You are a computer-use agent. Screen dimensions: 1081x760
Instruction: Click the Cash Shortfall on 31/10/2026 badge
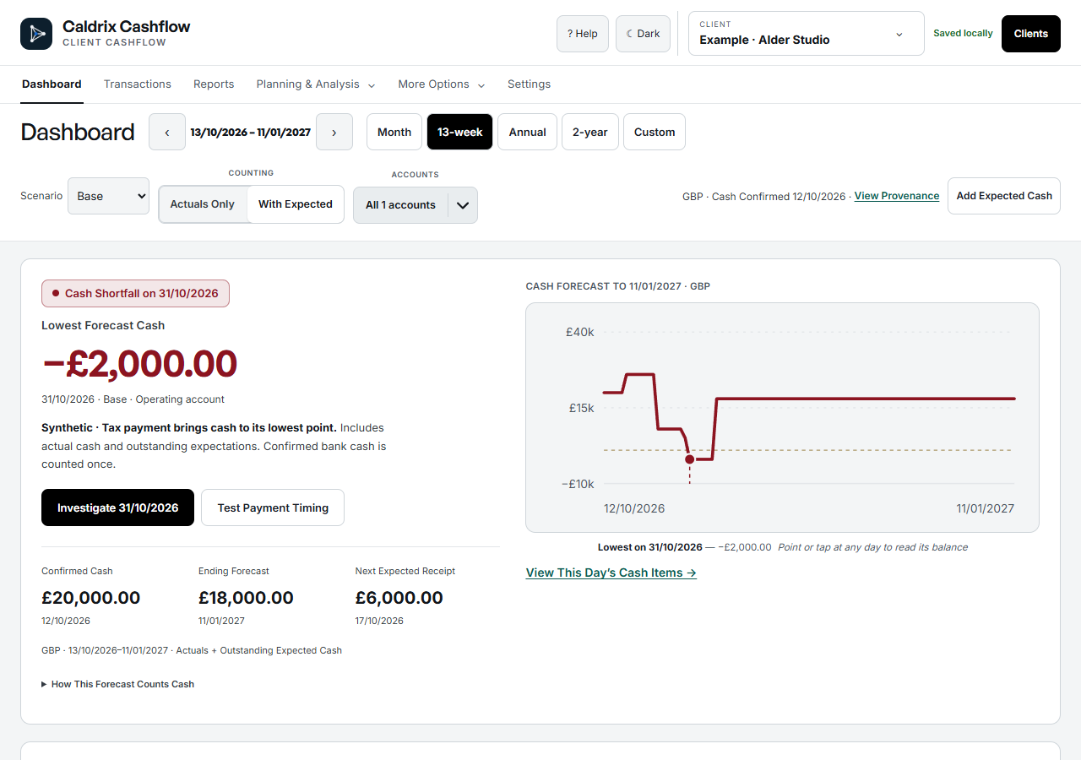(135, 294)
